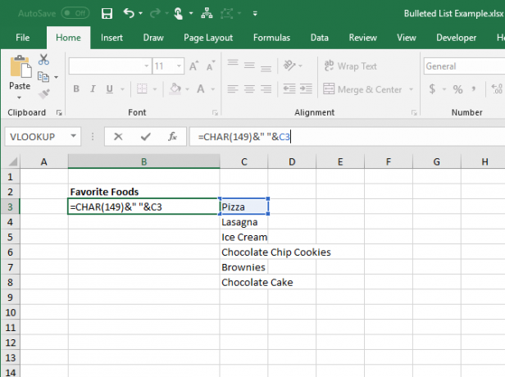
Task: Click the Accounting dollar format icon
Action: point(432,89)
